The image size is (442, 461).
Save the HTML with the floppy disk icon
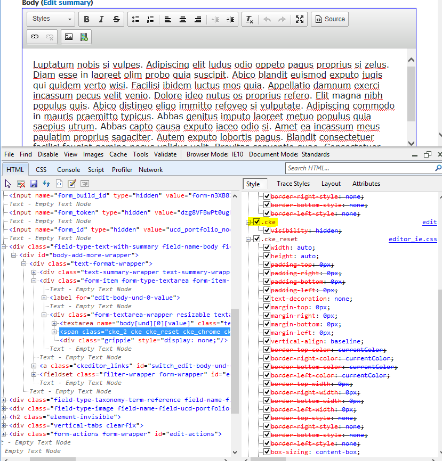tap(34, 184)
